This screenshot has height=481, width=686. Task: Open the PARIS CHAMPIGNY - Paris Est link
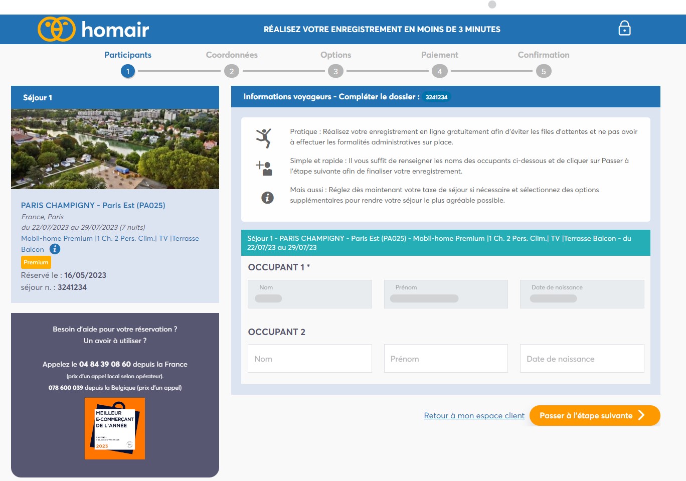93,205
